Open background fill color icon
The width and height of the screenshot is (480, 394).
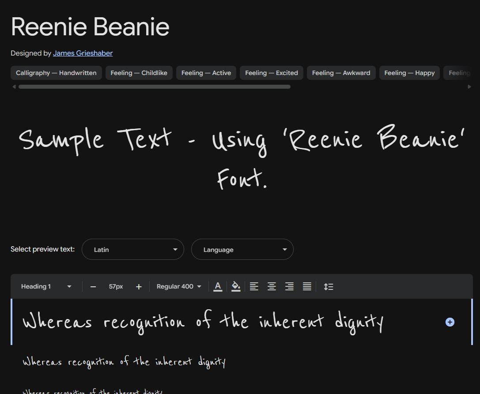236,287
